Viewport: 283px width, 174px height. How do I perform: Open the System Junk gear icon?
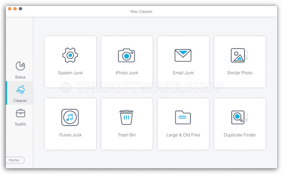pos(70,55)
